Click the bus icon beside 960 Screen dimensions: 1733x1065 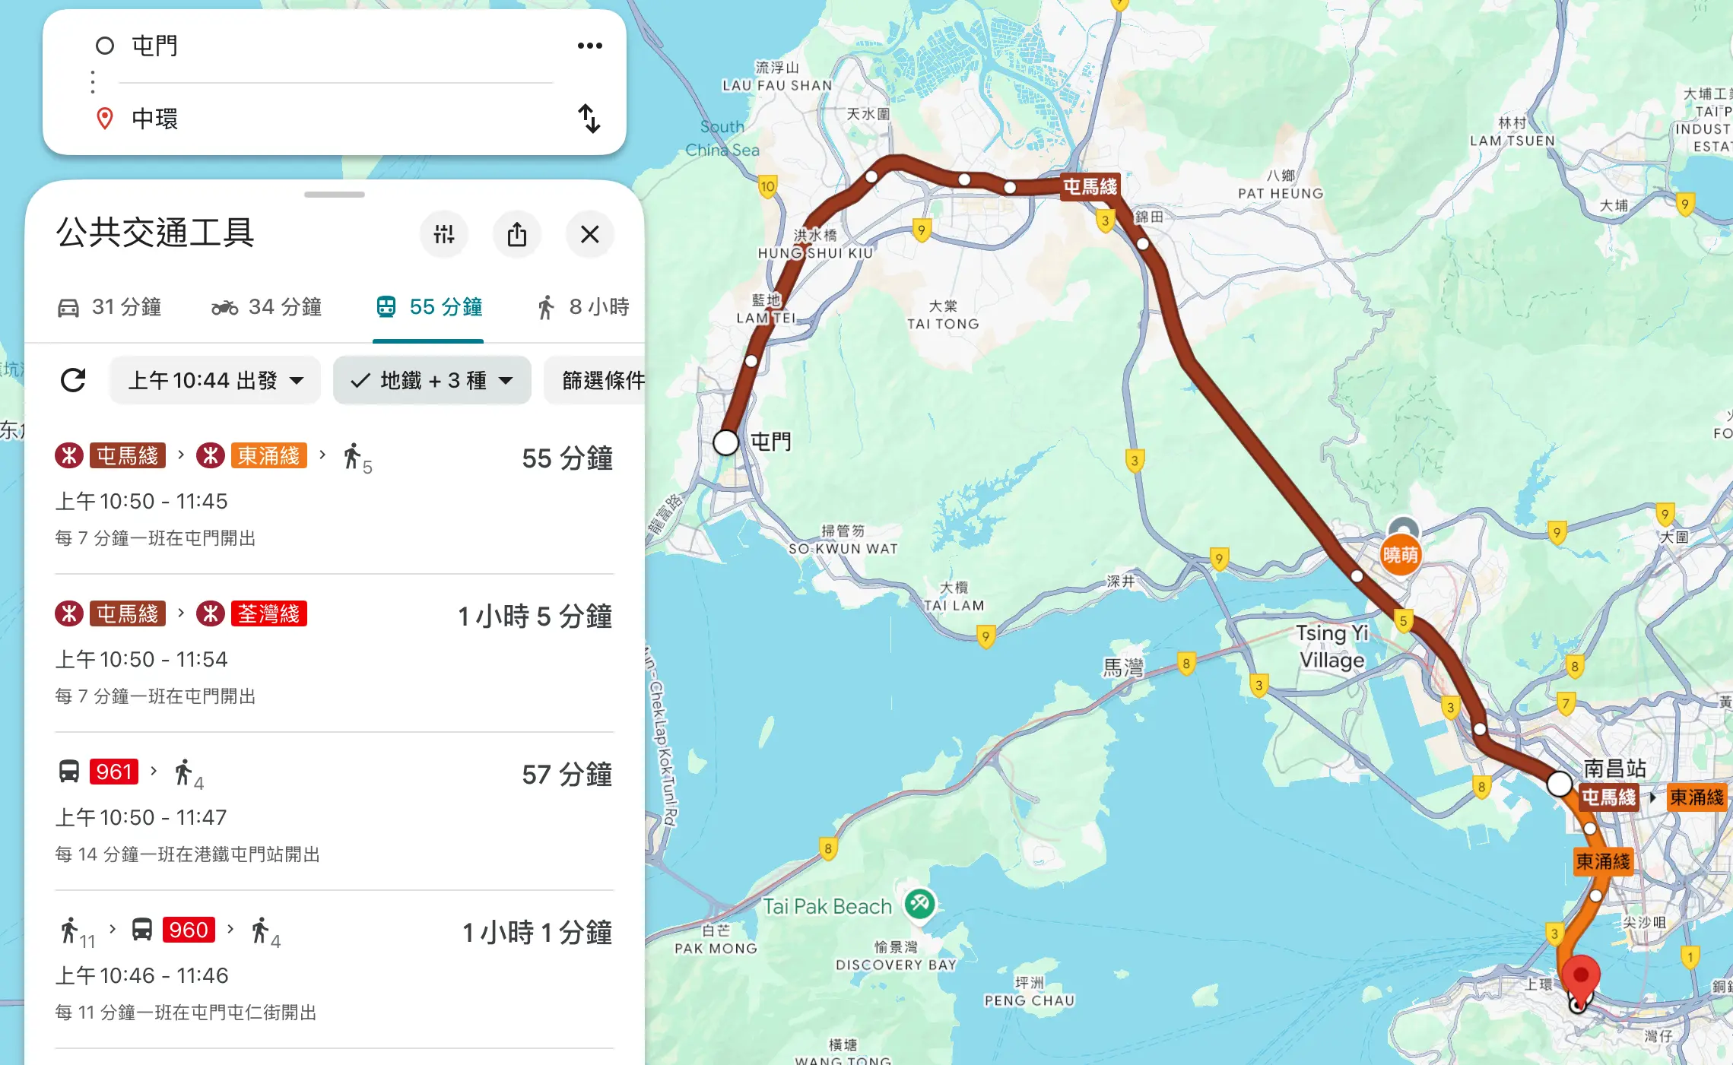[x=142, y=930]
